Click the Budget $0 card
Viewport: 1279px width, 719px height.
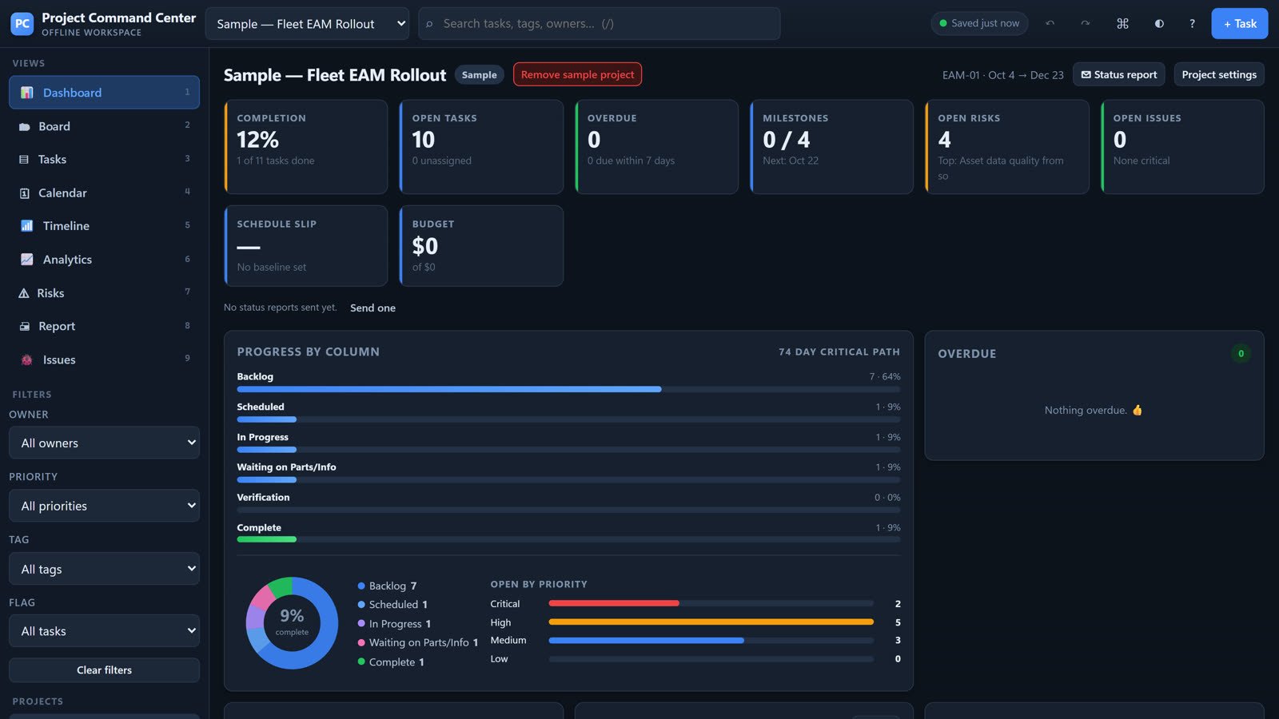[x=481, y=246]
